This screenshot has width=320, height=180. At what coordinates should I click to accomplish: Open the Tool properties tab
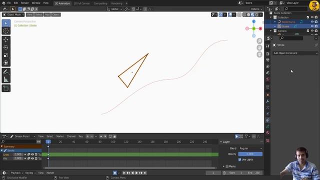(268, 46)
